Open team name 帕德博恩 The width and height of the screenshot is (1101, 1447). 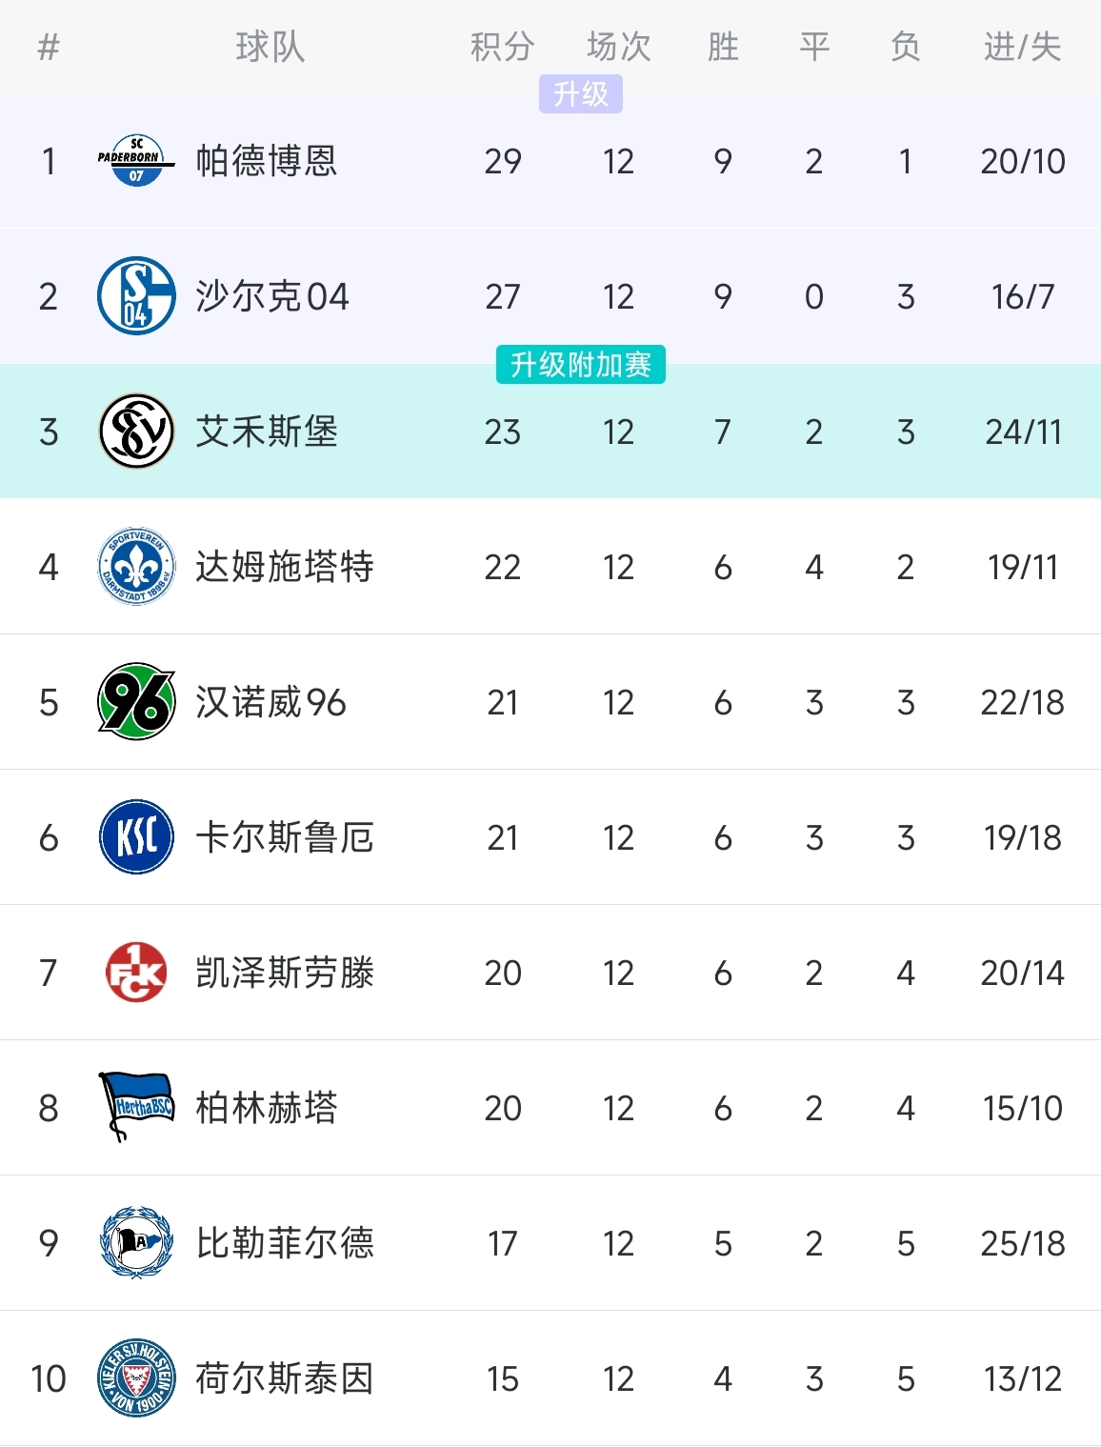267,161
